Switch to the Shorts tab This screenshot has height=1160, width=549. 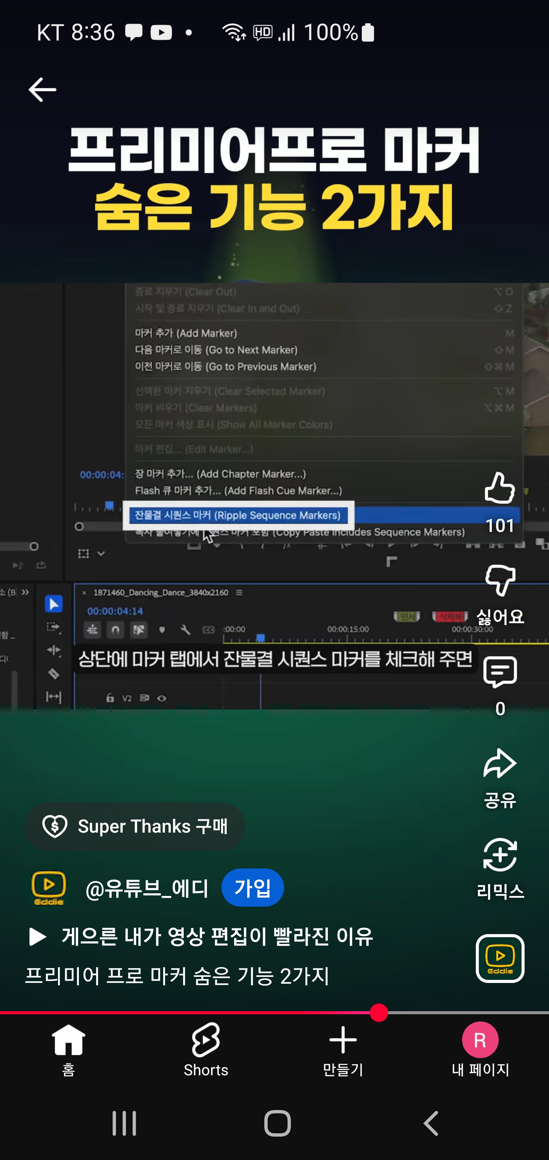pos(205,1051)
